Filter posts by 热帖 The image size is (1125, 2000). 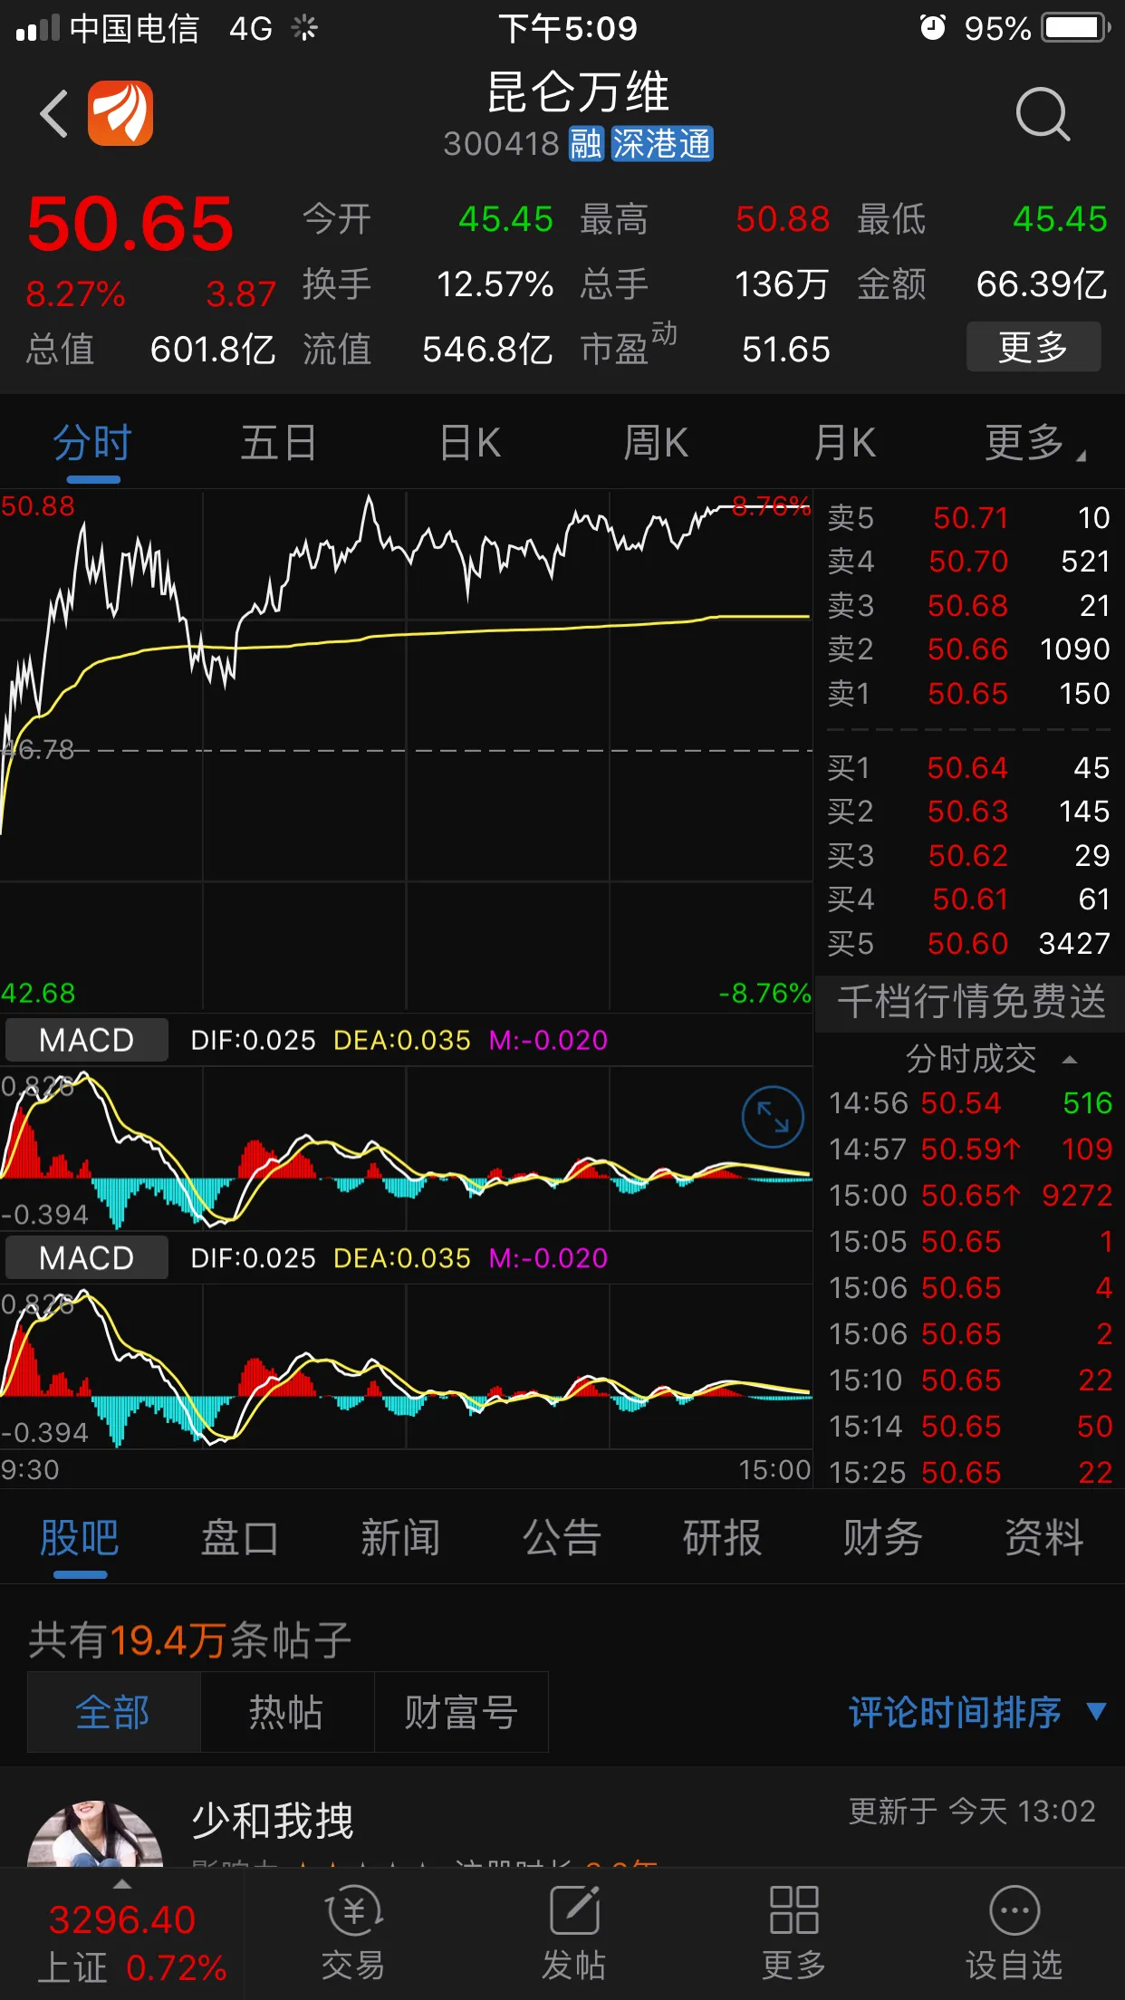287,1712
